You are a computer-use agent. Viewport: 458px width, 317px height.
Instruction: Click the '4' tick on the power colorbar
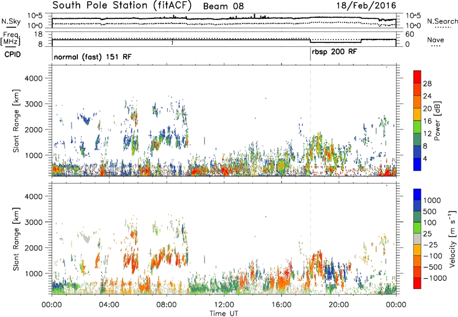coord(425,158)
